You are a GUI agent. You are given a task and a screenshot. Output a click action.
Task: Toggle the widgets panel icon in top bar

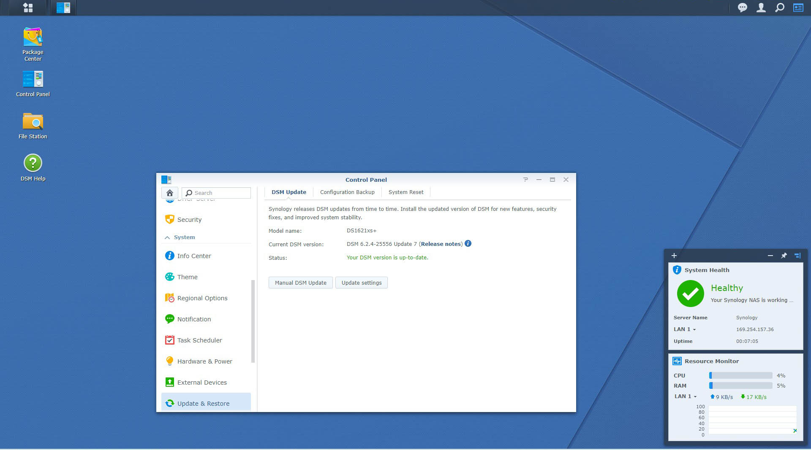pos(798,8)
